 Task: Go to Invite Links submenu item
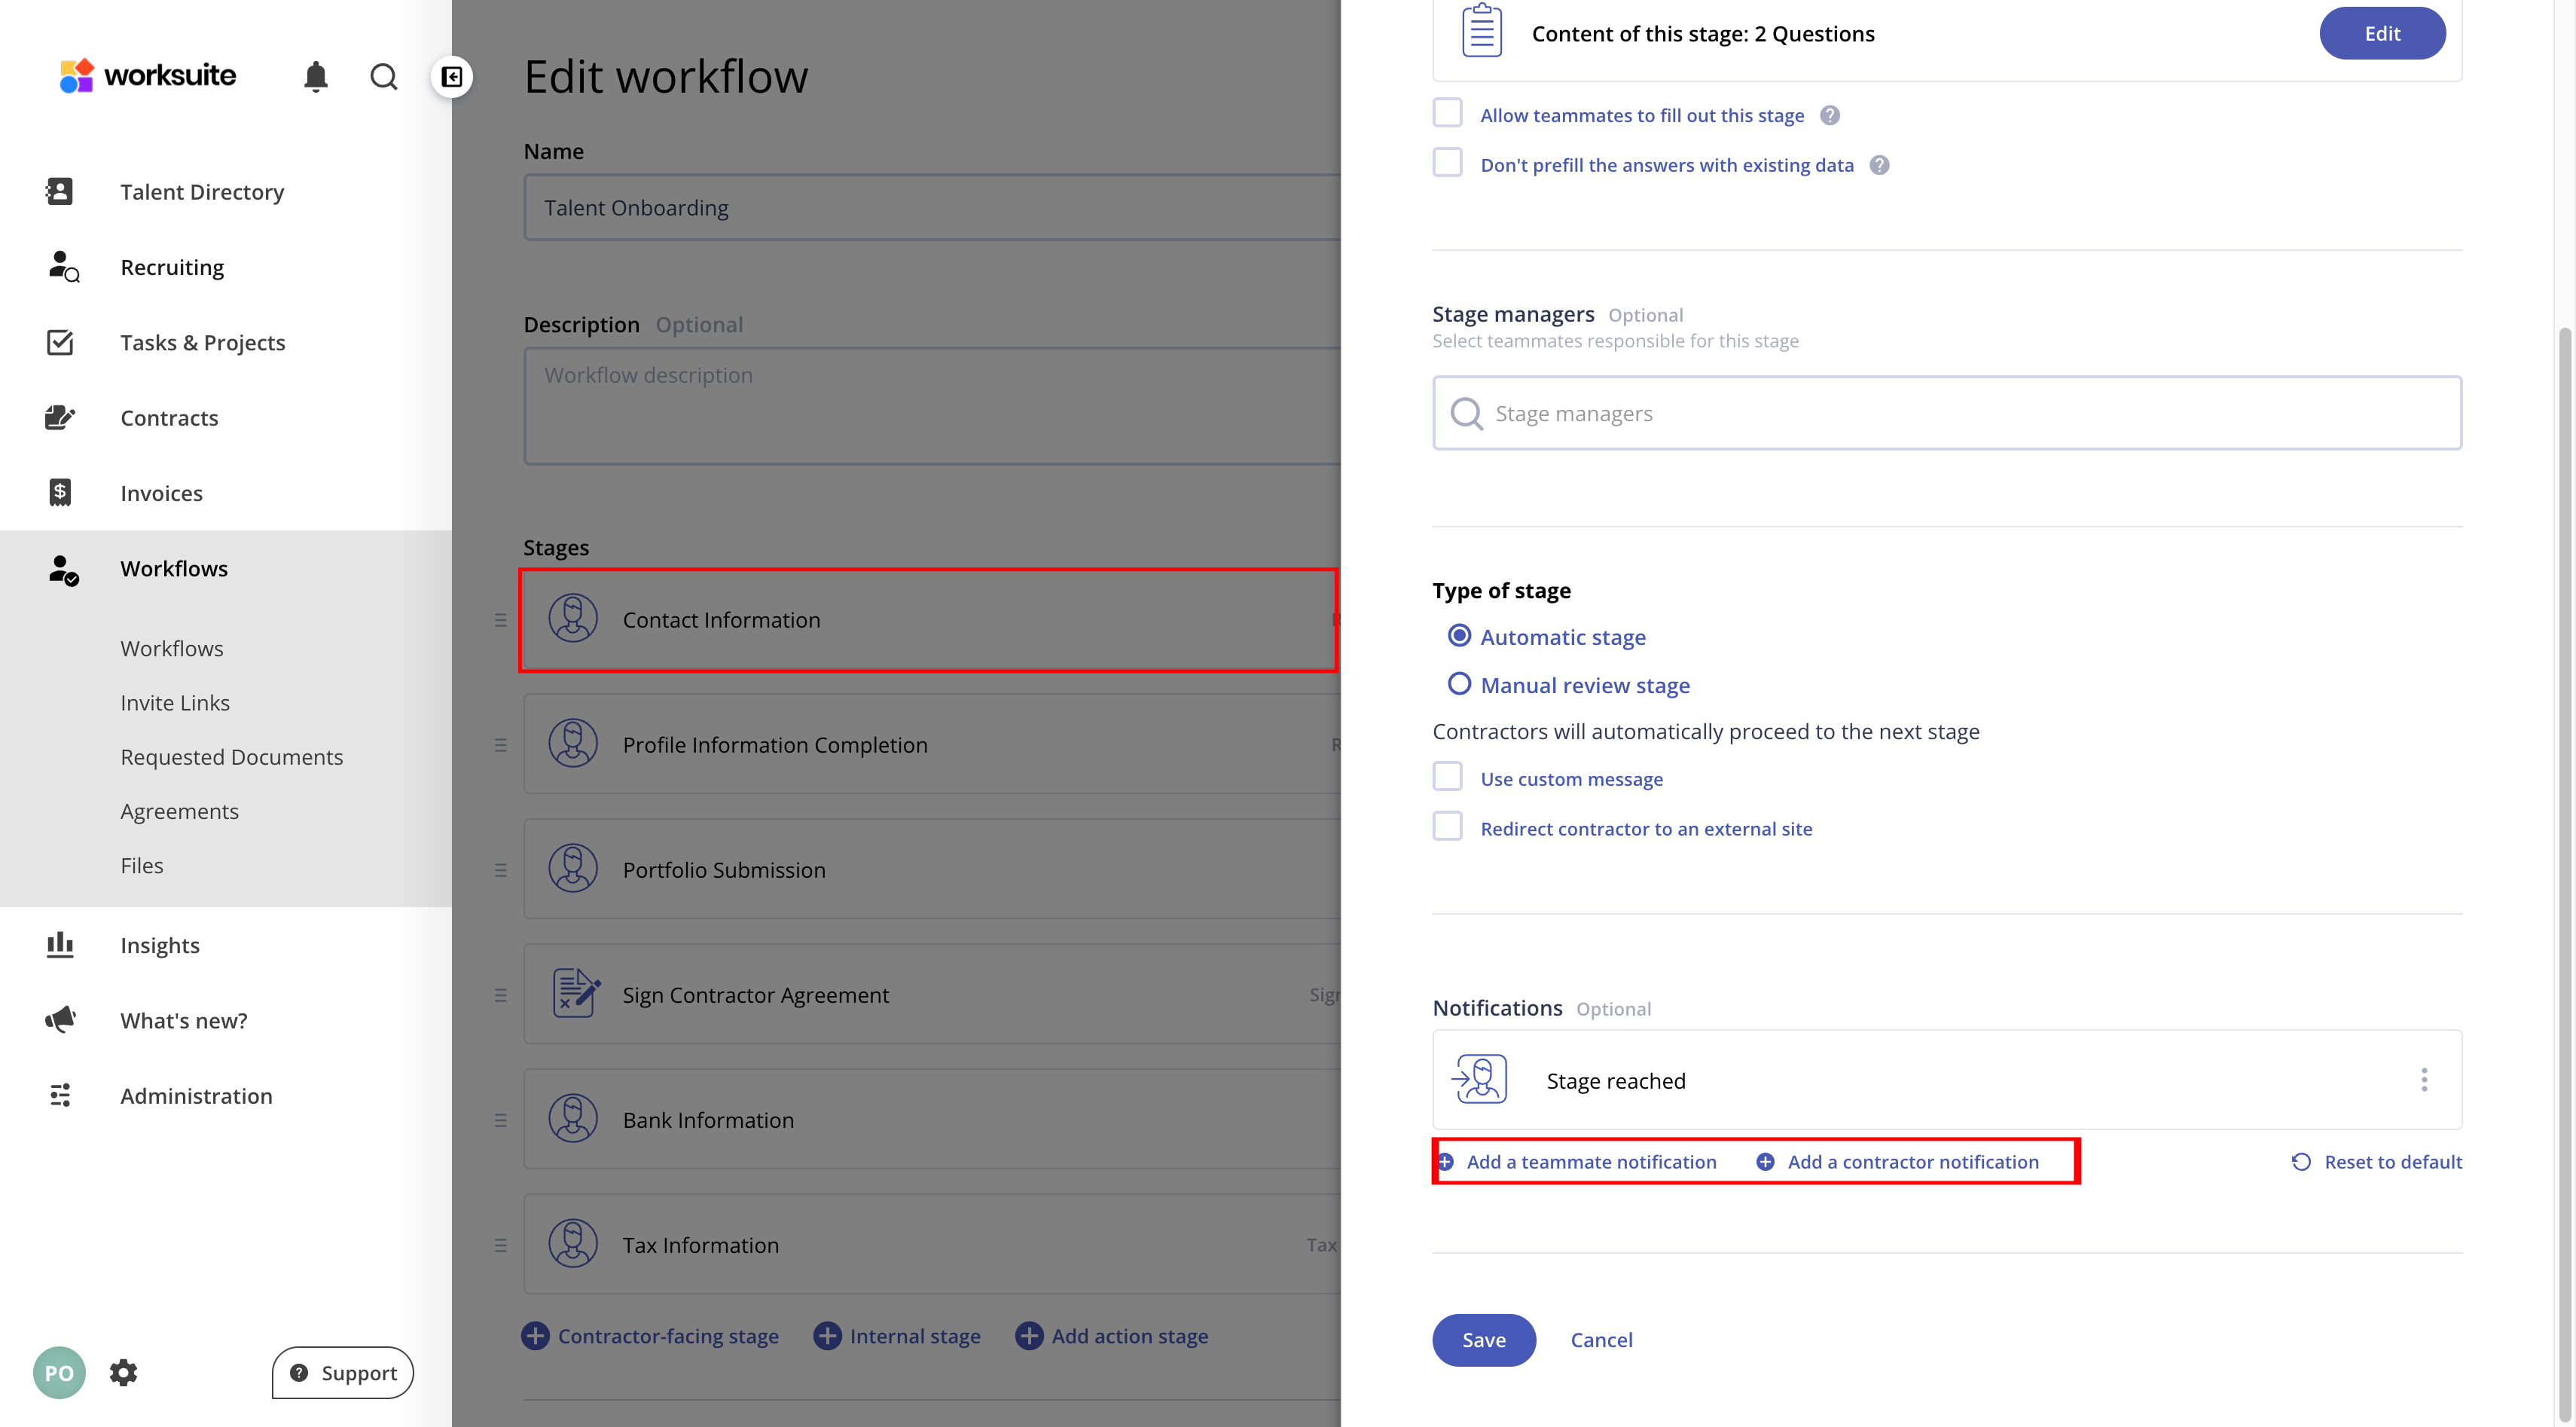(x=175, y=702)
